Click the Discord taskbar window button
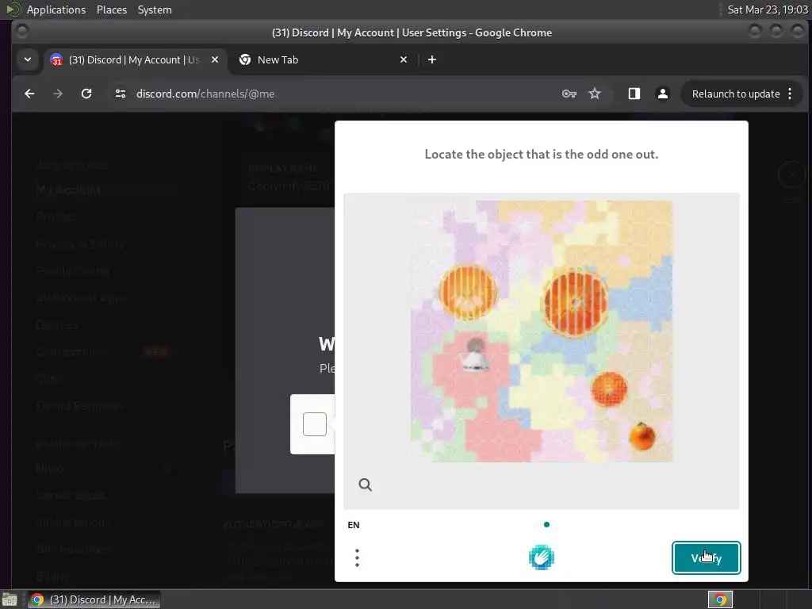 click(94, 599)
